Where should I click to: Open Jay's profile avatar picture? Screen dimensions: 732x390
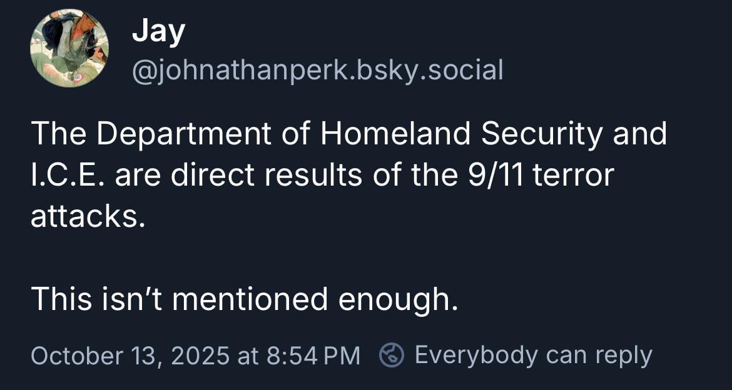(69, 48)
